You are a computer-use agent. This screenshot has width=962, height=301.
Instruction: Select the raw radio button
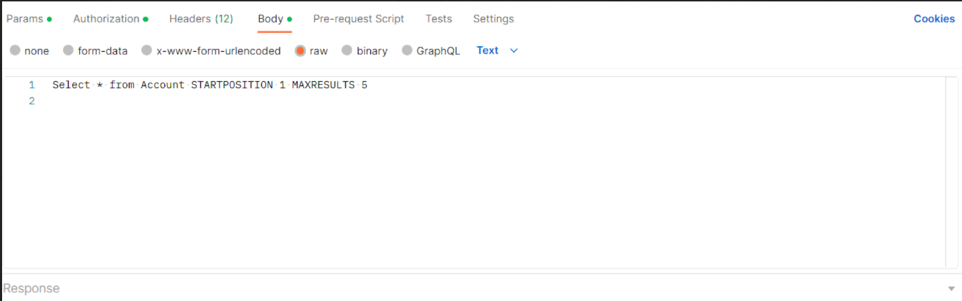(300, 50)
